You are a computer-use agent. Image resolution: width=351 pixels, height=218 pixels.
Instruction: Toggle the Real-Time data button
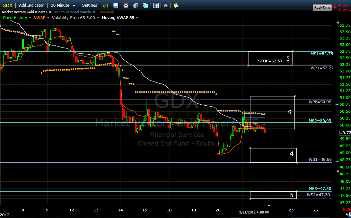(322, 7)
